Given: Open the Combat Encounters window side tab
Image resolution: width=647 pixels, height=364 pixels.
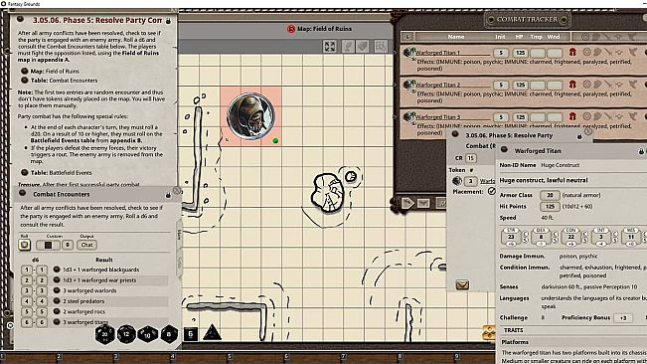Looking at the screenshot, I should (x=179, y=235).
